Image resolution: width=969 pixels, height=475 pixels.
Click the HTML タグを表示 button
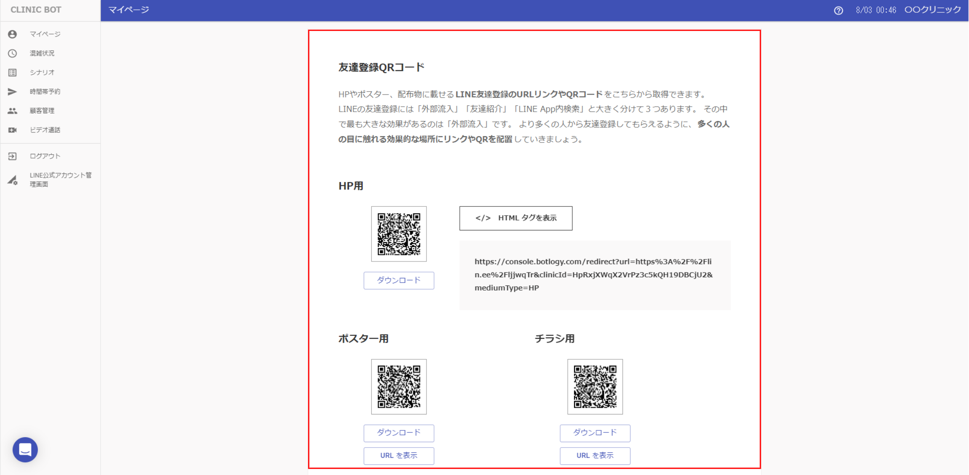pos(516,218)
